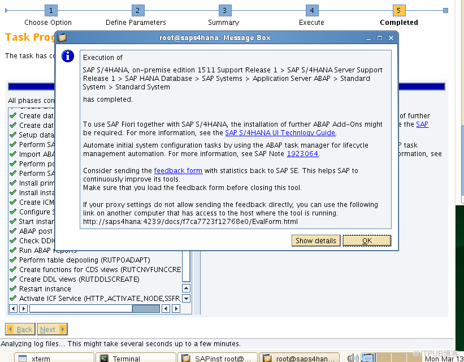
Task: Click the 'Execution of' text in the message box
Action: coord(103,58)
